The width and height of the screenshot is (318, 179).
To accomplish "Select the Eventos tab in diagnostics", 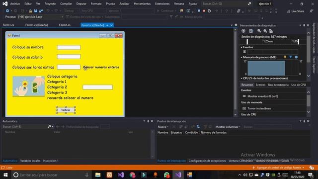I will [260, 85].
